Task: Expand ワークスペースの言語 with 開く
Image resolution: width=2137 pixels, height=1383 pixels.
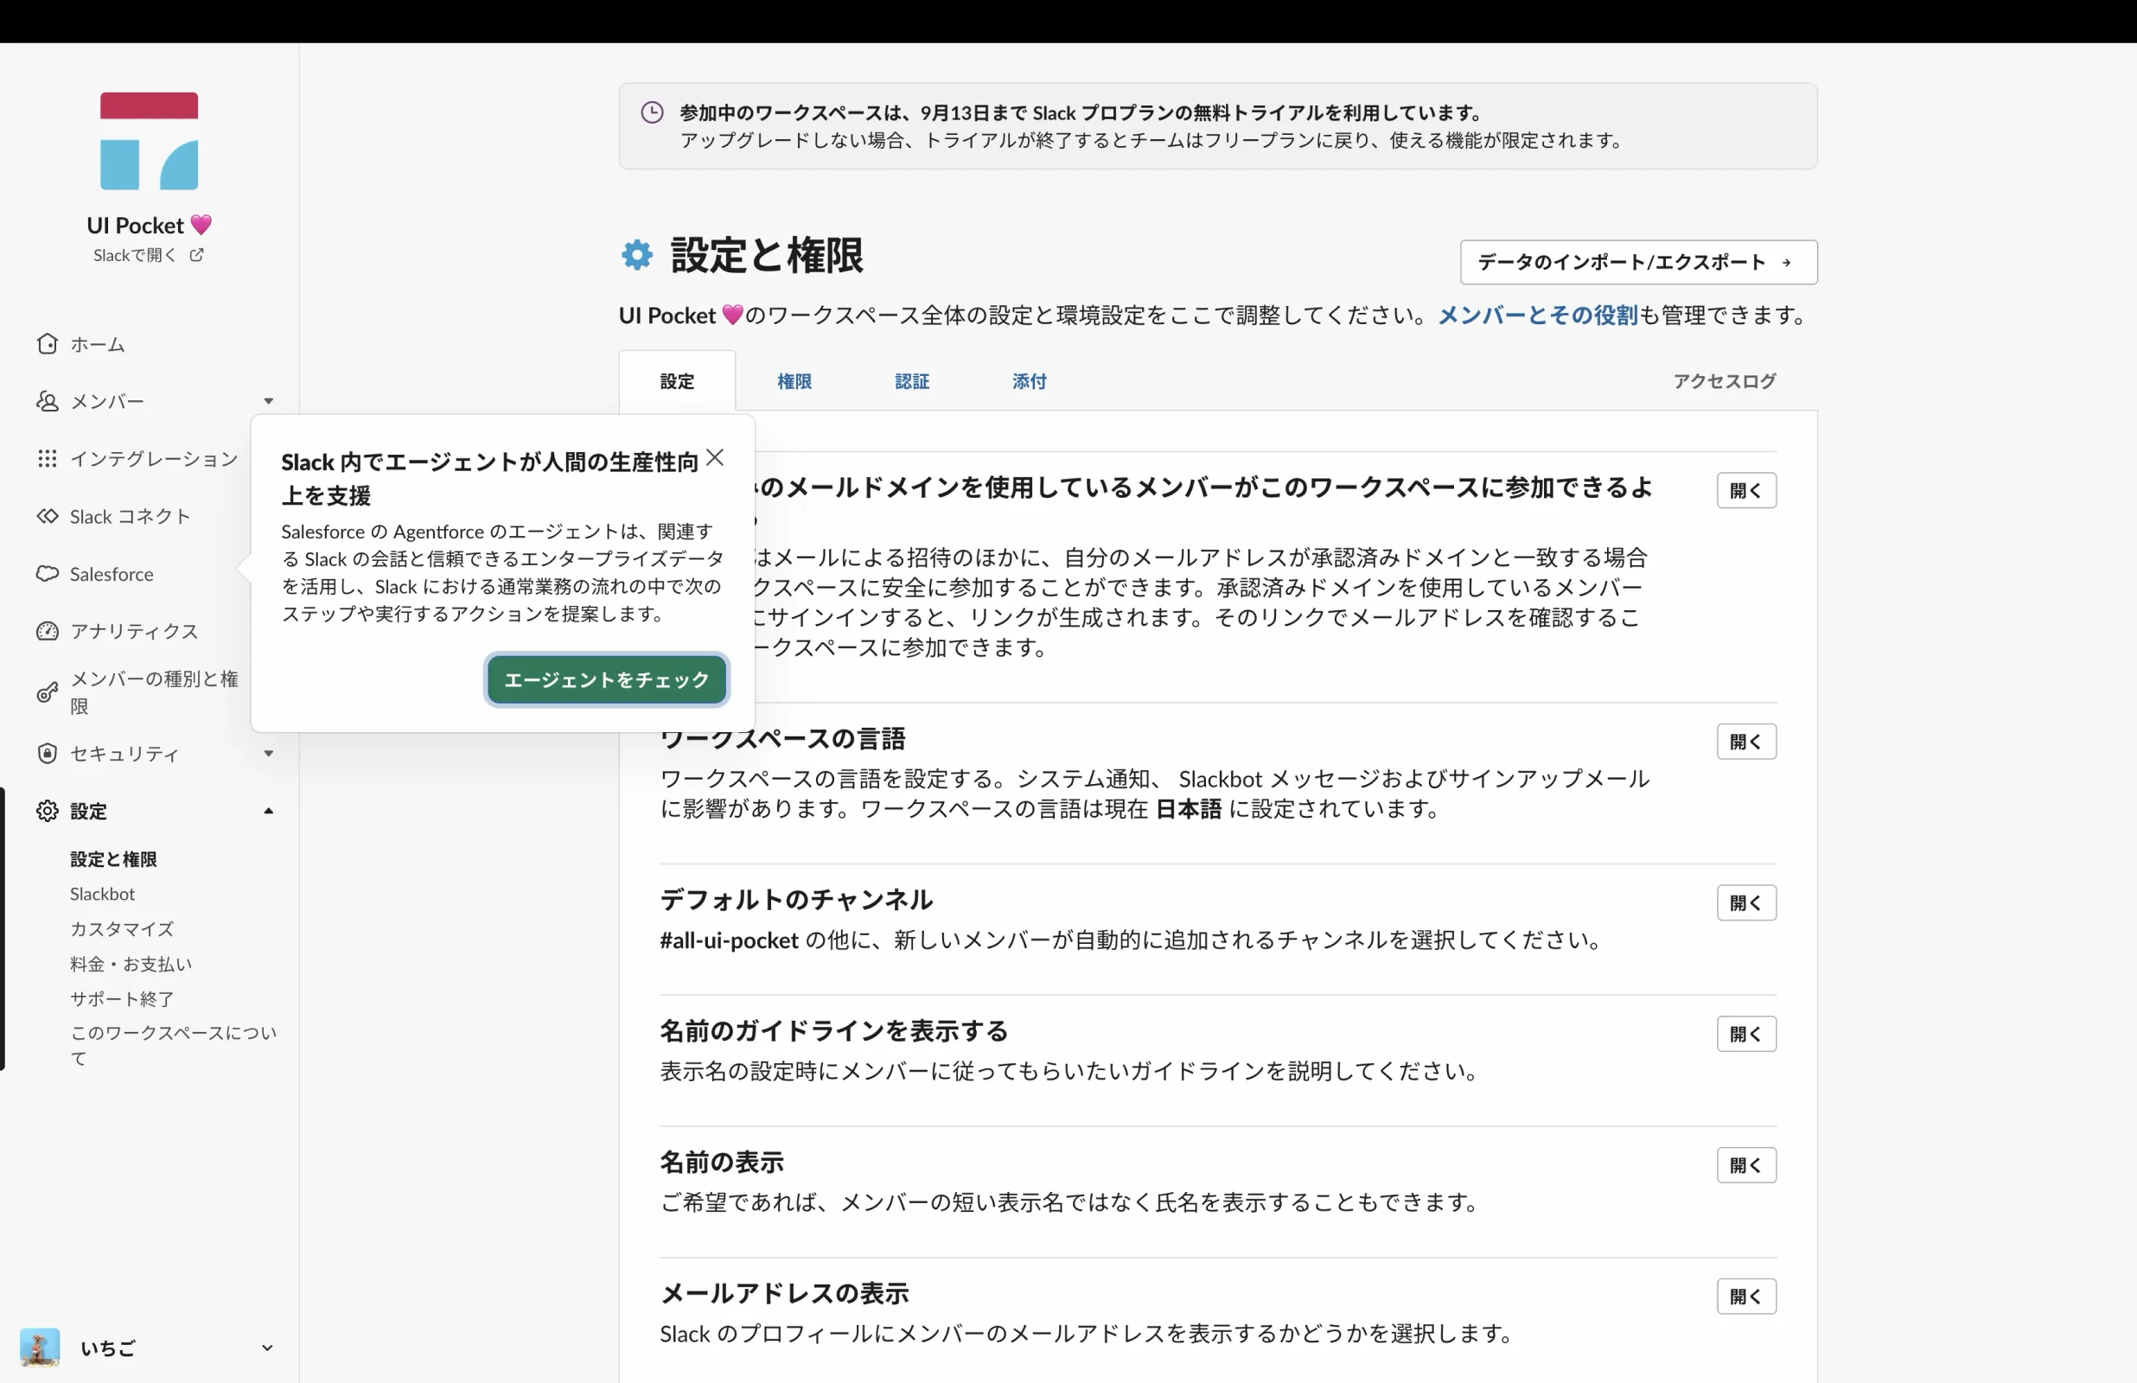Action: [1746, 742]
